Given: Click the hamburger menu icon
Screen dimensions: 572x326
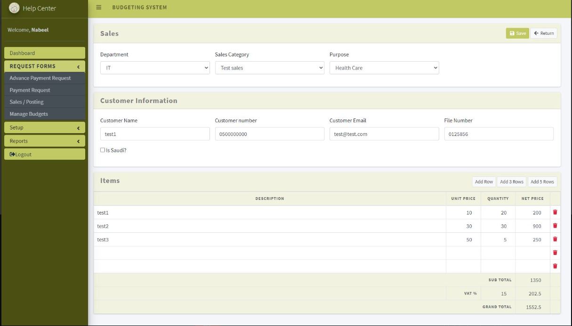Looking at the screenshot, I should (98, 8).
